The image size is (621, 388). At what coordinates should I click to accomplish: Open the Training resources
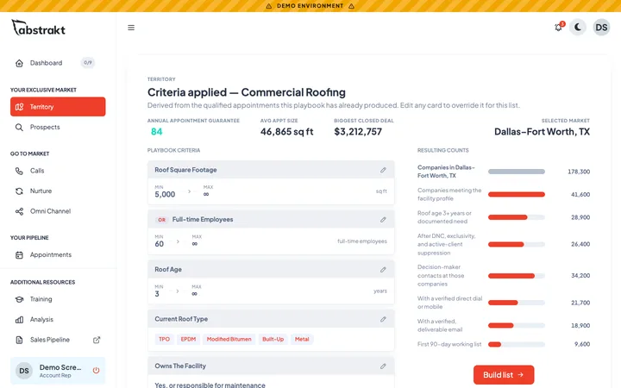[x=58, y=299]
